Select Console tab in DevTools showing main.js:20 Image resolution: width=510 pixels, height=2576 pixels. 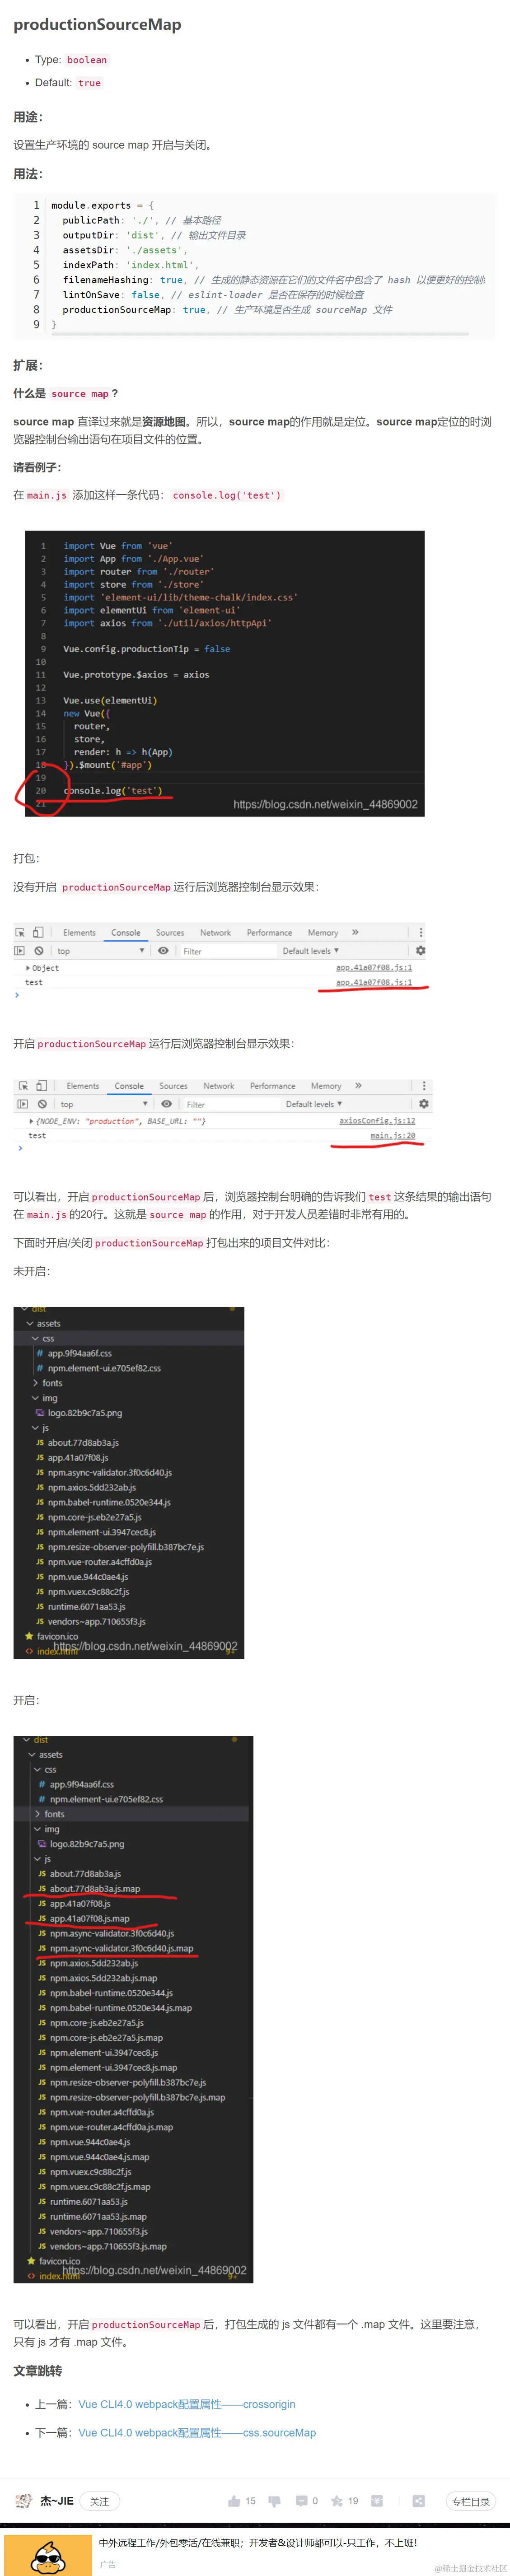[129, 1086]
